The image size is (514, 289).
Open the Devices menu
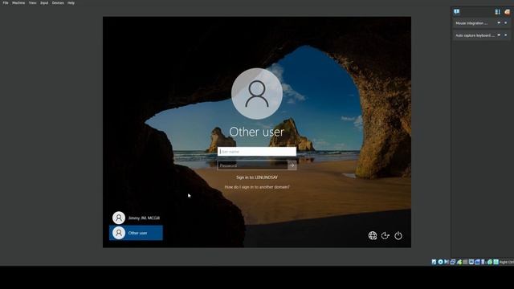[x=58, y=3]
